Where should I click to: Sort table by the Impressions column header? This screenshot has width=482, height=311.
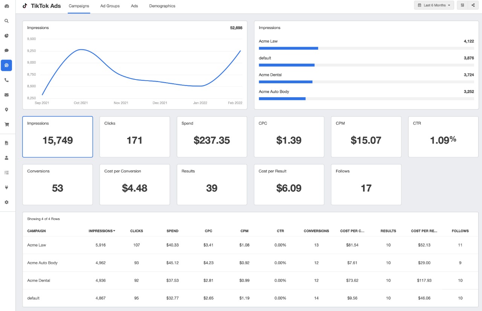coord(102,231)
